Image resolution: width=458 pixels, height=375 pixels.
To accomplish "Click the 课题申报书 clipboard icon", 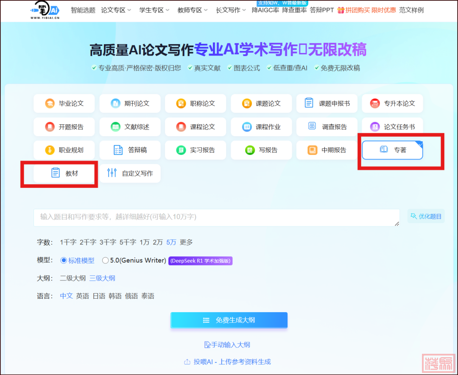I will [309, 103].
